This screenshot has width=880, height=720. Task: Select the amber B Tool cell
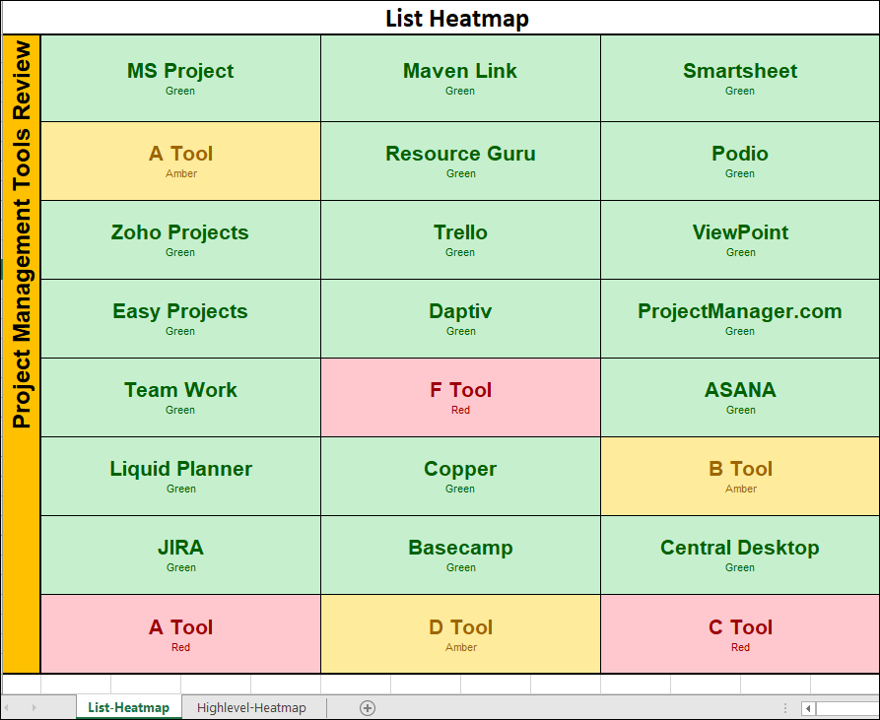pos(740,476)
